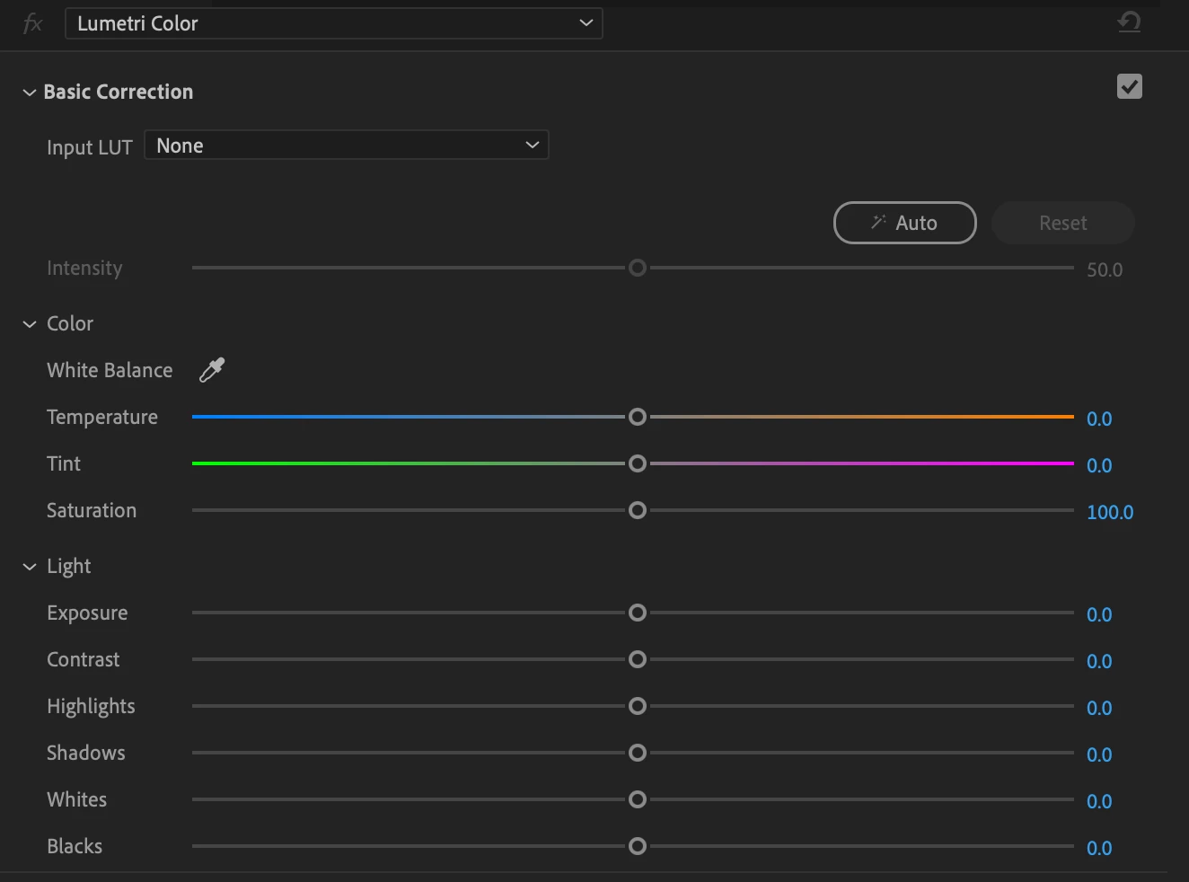The image size is (1189, 882).
Task: Click the Contrast slider handle
Action: click(638, 659)
